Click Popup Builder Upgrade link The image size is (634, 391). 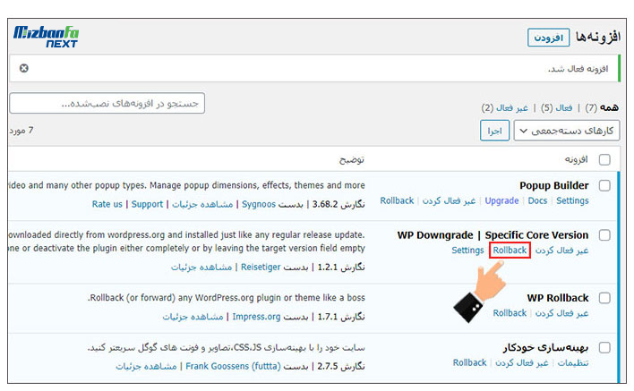(x=501, y=200)
